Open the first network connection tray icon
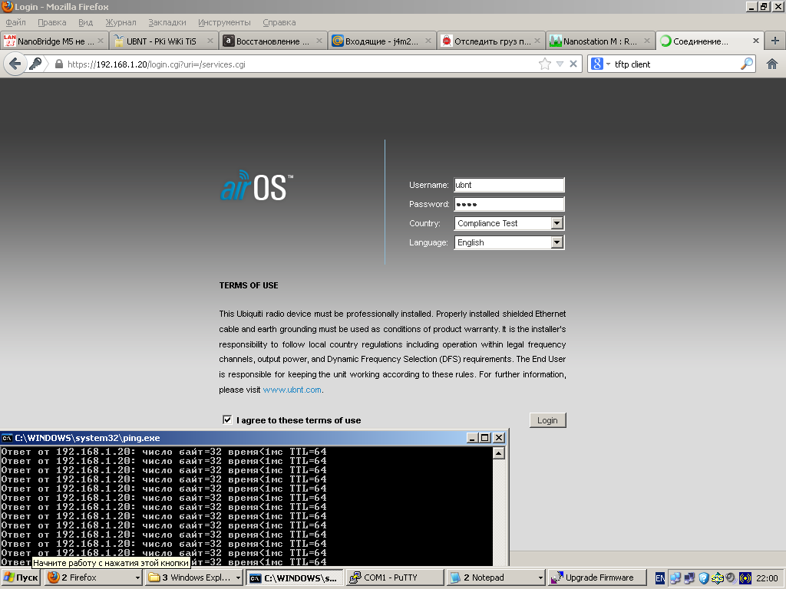Viewport: 786px width, 589px height. click(x=675, y=578)
